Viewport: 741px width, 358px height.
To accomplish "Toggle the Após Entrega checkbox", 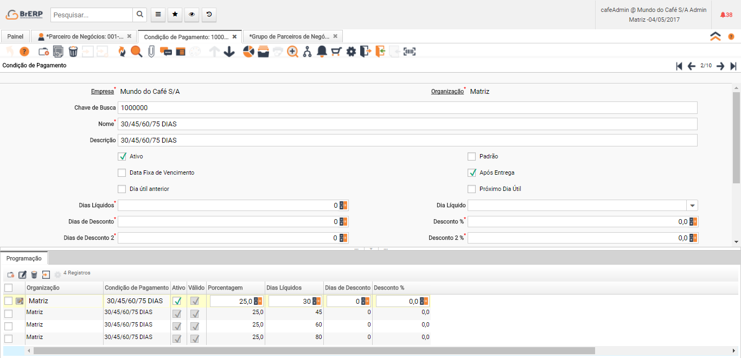I will [x=471, y=173].
